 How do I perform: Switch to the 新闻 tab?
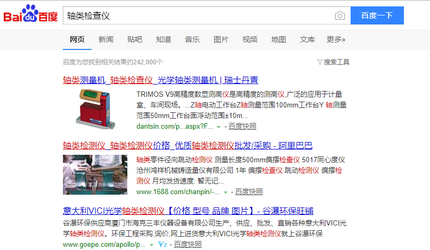[106, 40]
